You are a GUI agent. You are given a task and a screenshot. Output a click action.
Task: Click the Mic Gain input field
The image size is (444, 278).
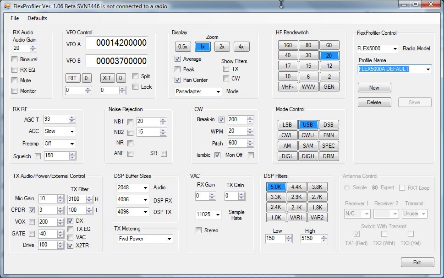coord(48,198)
